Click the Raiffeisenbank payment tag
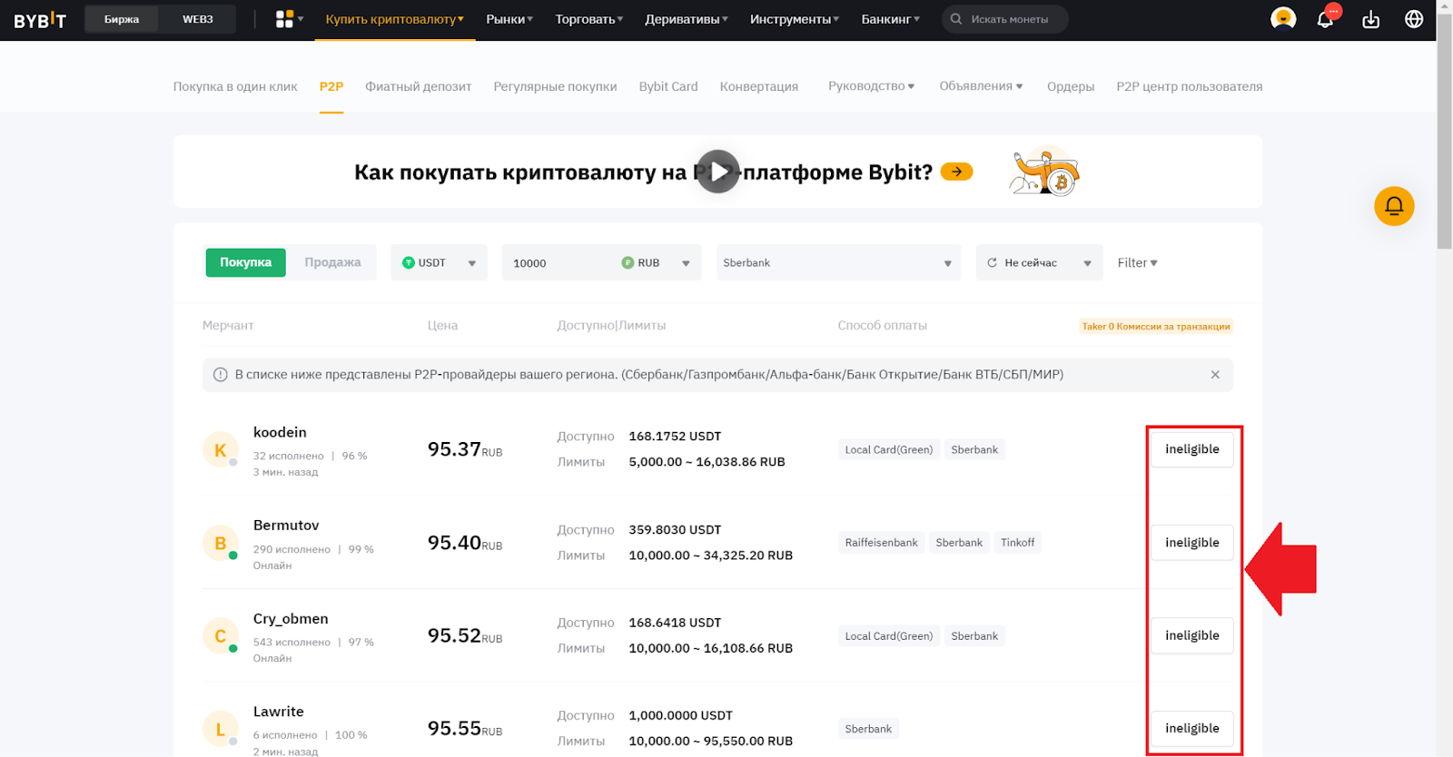The image size is (1453, 757). (881, 543)
